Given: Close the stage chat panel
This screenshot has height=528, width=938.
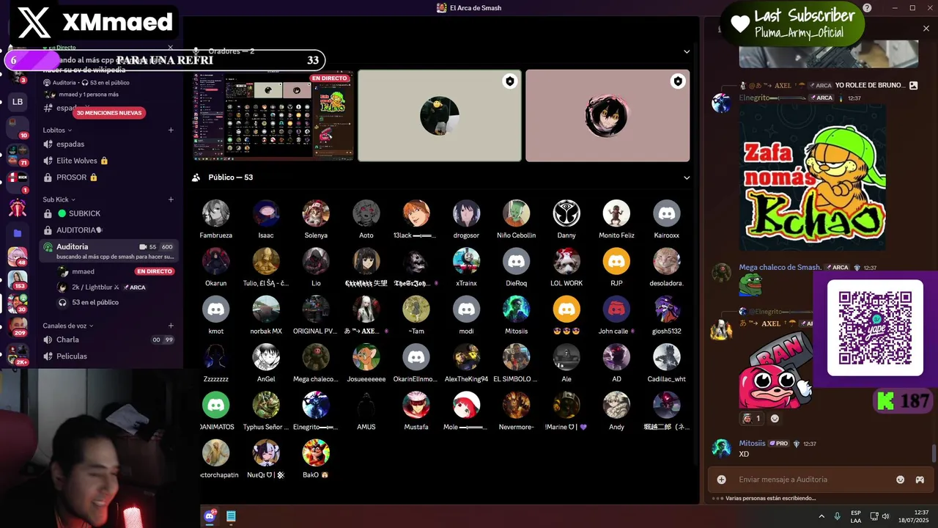Looking at the screenshot, I should [x=926, y=29].
